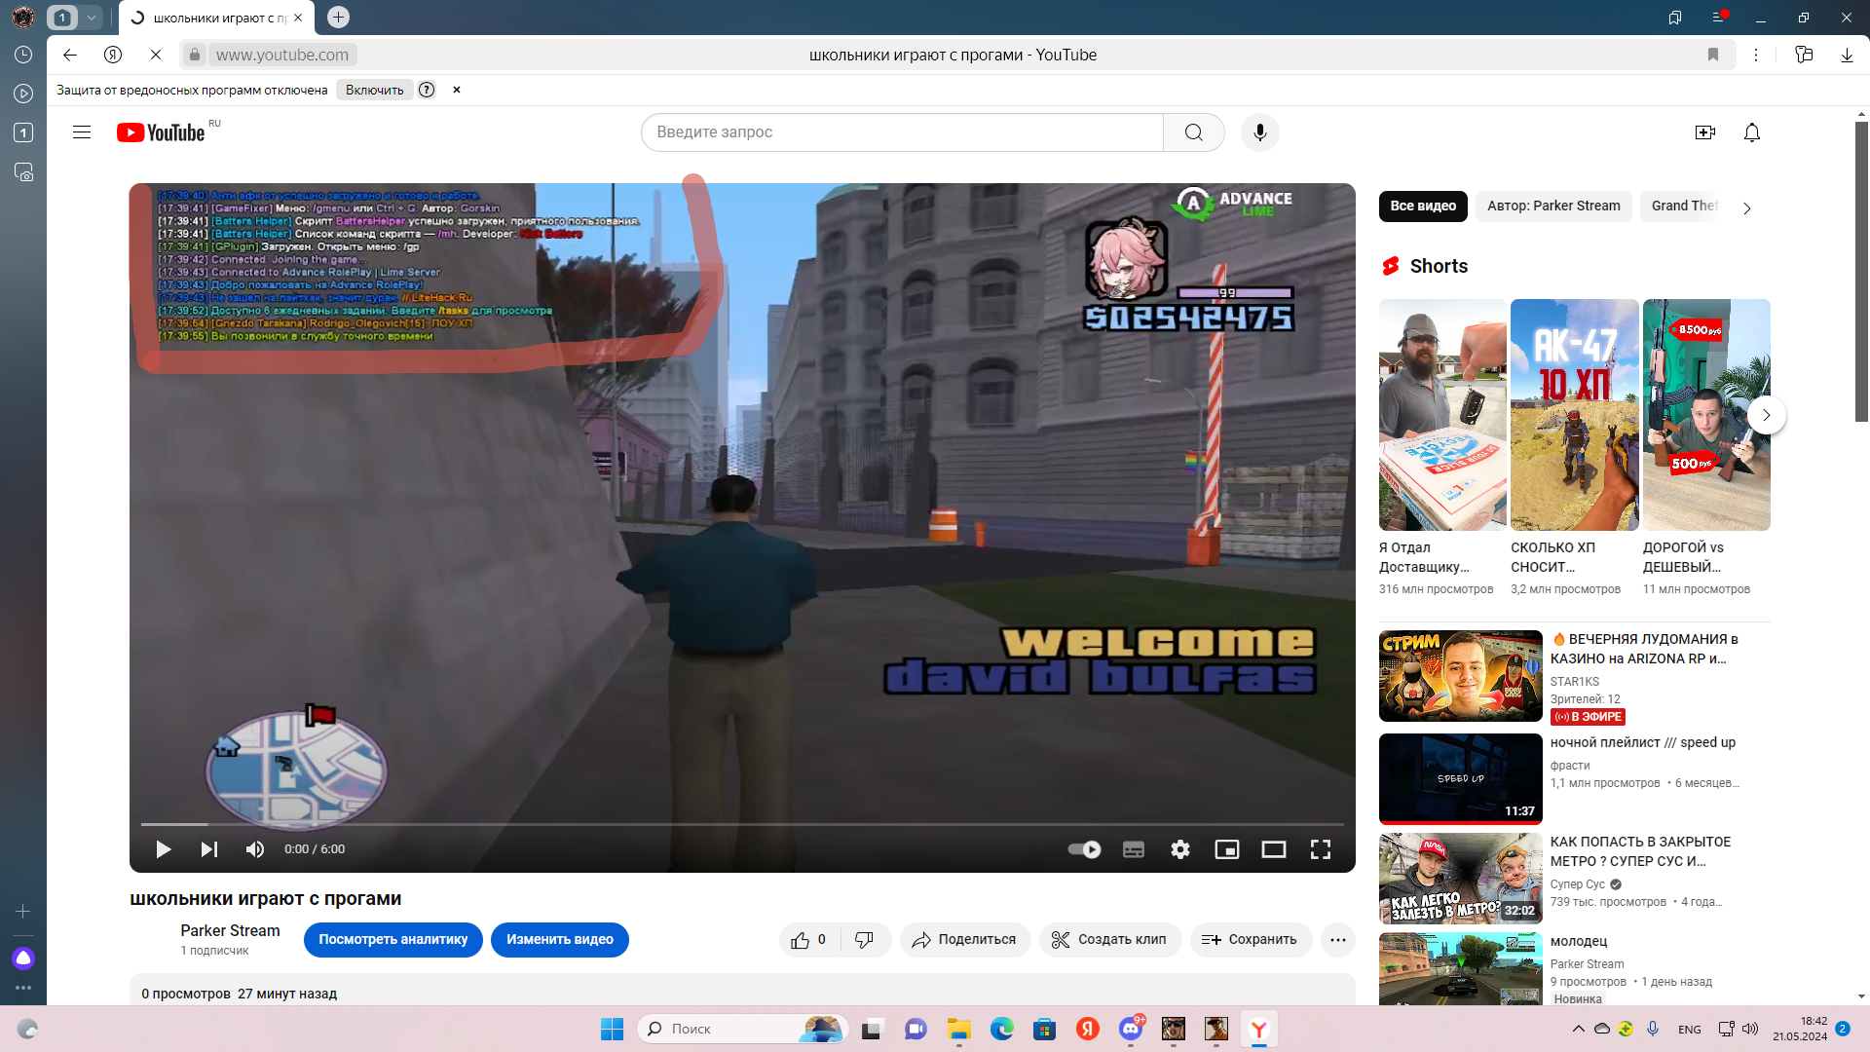Dismiss the protection notification bar
Image resolution: width=1870 pixels, height=1052 pixels.
pyautogui.click(x=457, y=91)
